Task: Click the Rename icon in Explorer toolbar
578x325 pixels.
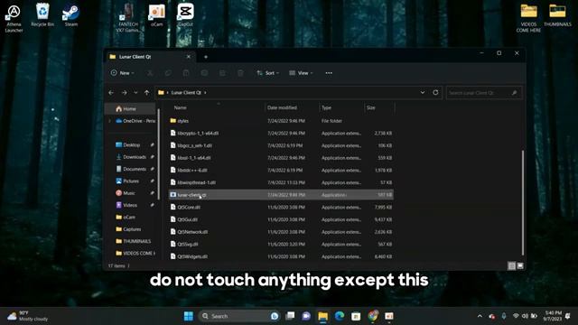Action: coord(204,73)
